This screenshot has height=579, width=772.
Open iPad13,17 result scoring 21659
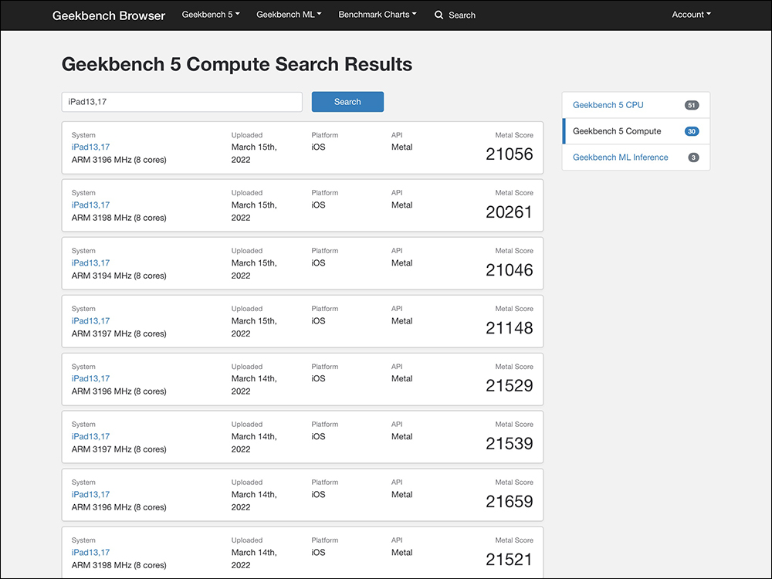pyautogui.click(x=91, y=495)
